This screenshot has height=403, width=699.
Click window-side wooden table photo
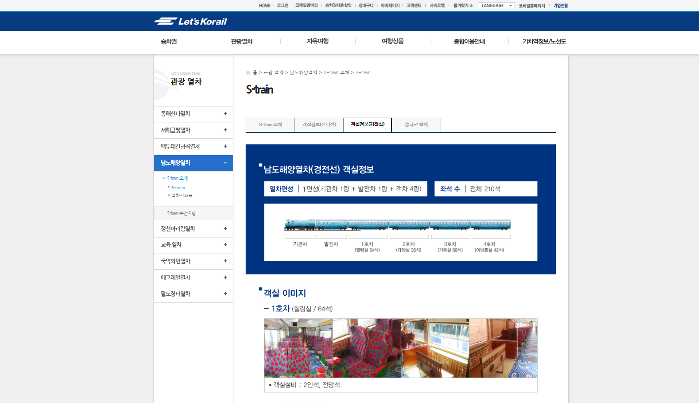[x=435, y=348]
